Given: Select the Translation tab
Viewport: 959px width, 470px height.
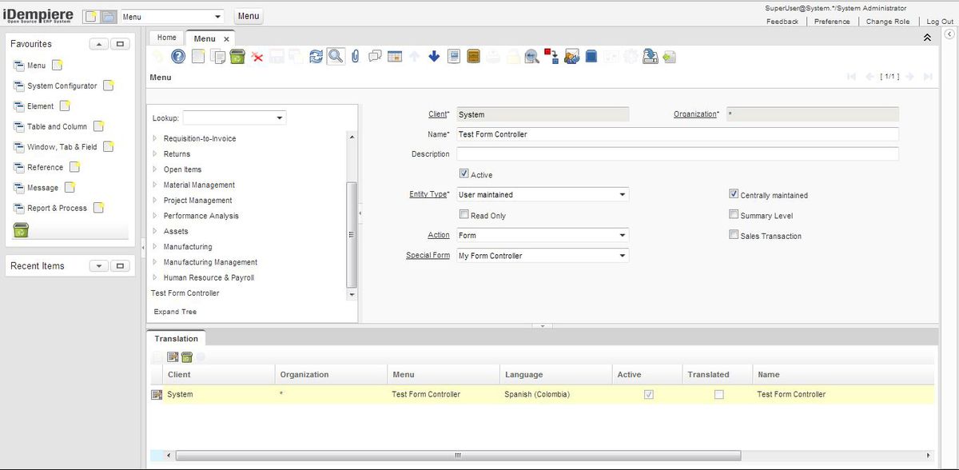Looking at the screenshot, I should 176,338.
